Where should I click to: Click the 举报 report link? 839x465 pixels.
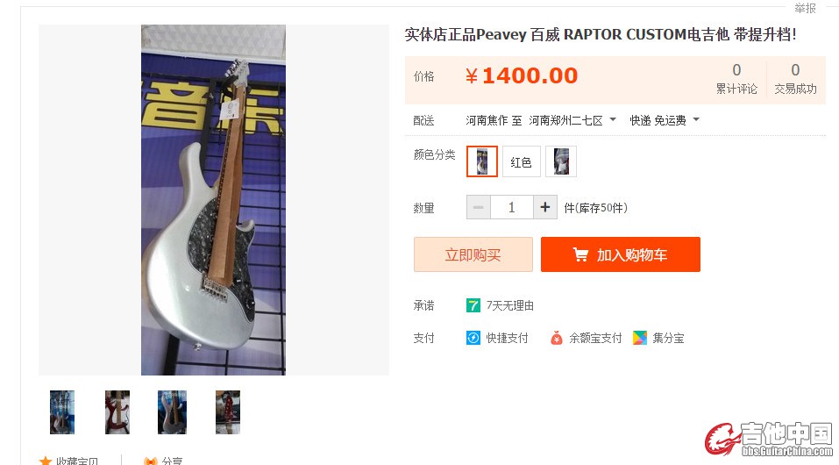(805, 8)
